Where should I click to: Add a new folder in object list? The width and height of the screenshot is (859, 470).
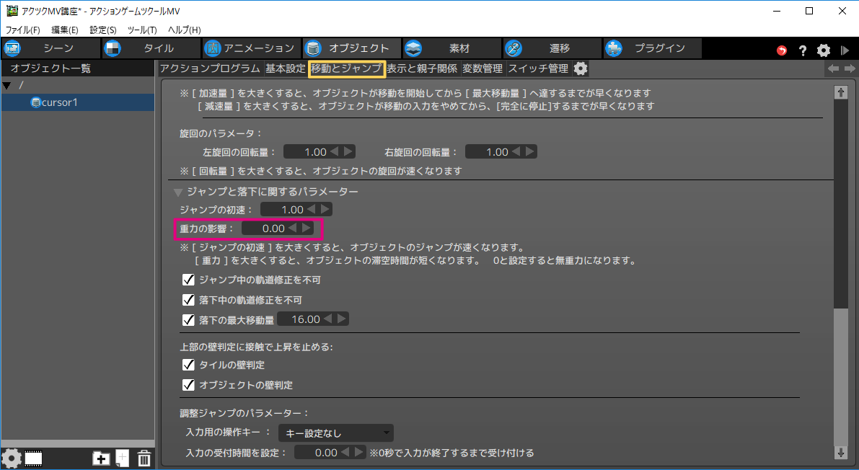point(101,458)
